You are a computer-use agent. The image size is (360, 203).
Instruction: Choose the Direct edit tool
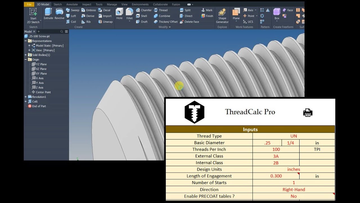tap(186, 16)
